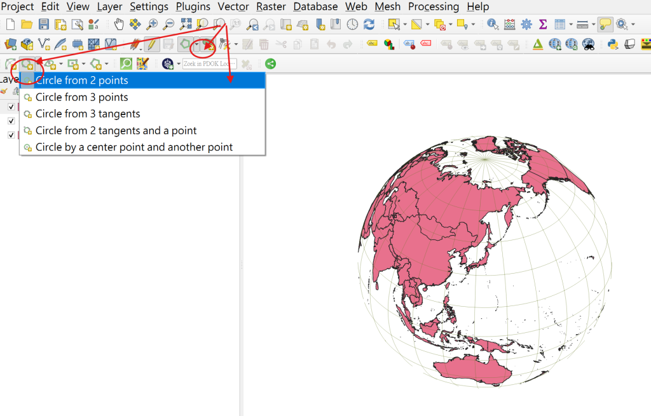Viewport: 651px width, 416px height.
Task: Open the Mesh menu
Action: (388, 6)
